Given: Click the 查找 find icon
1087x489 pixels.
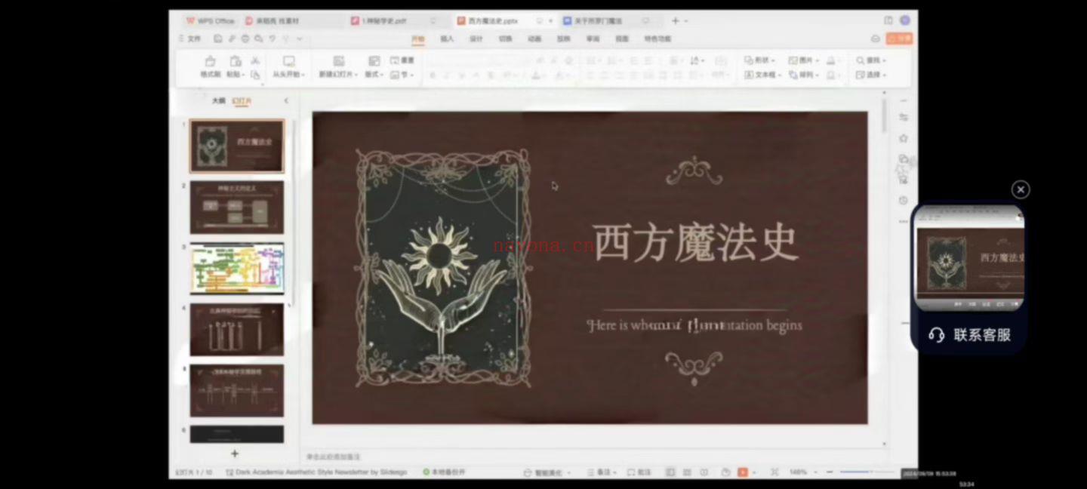Looking at the screenshot, I should click(860, 60).
